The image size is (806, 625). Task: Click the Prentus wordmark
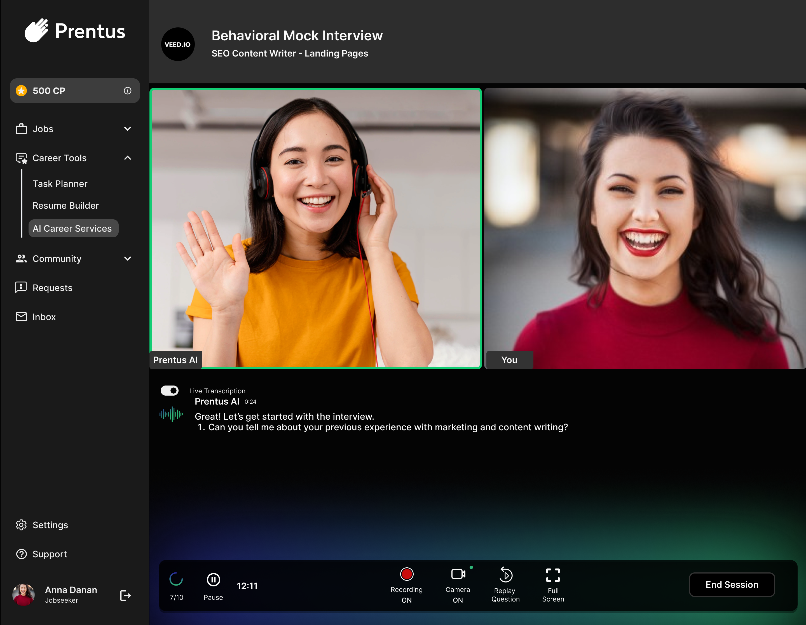click(90, 31)
